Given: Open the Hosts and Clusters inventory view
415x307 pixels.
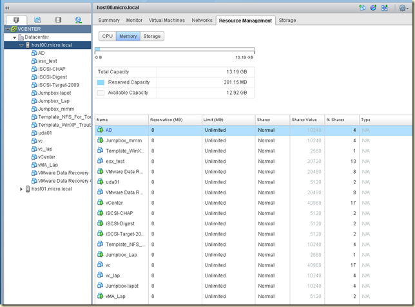Looking at the screenshot, I should point(15,20).
